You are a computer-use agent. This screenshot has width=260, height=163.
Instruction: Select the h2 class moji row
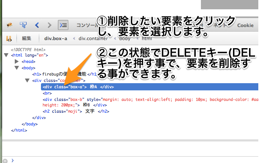tap(76, 111)
